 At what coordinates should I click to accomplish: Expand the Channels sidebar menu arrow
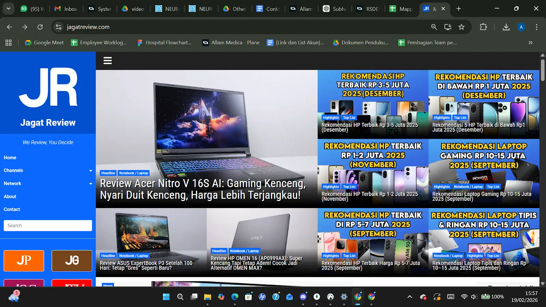pos(90,171)
